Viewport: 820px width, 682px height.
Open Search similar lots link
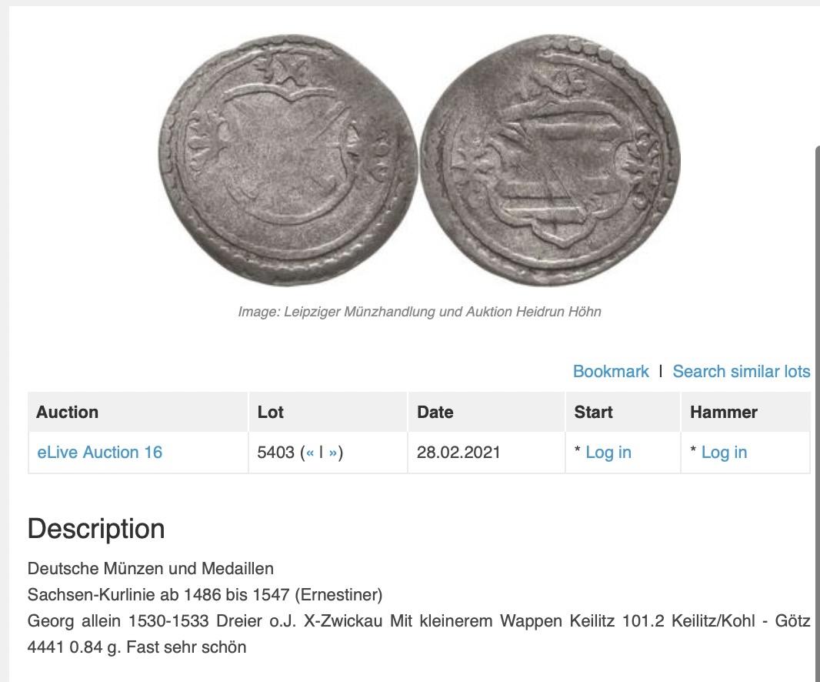[x=741, y=372]
